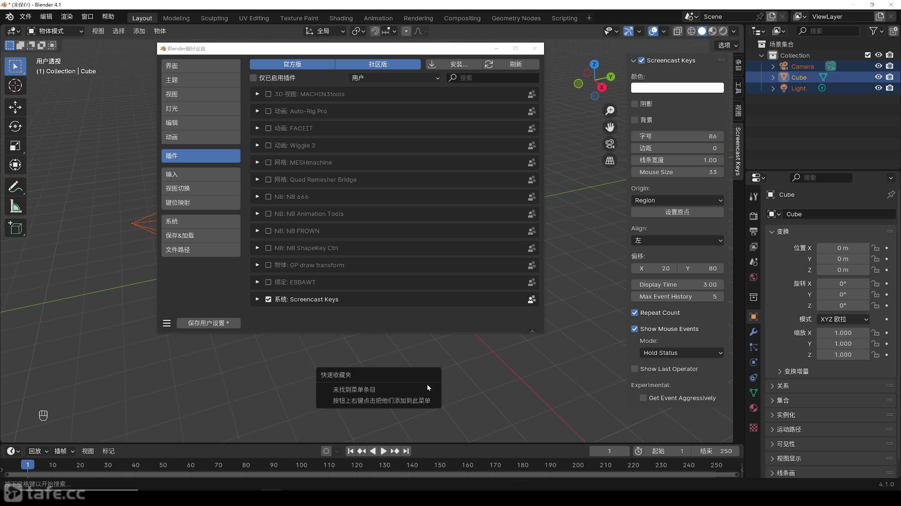The image size is (901, 506).
Task: Open rotation mode XYZ Euler dropdown
Action: tap(843, 319)
